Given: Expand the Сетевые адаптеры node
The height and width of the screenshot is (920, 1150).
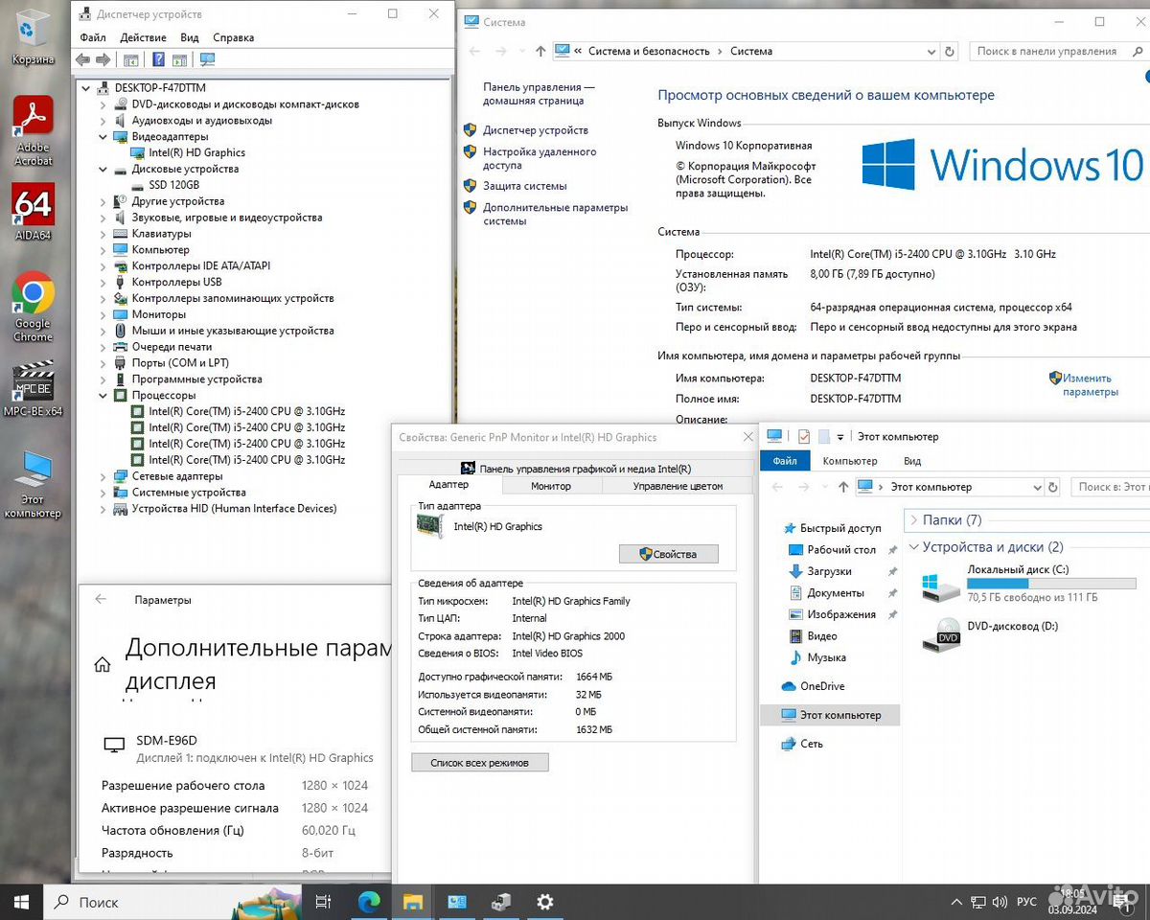Looking at the screenshot, I should [103, 476].
